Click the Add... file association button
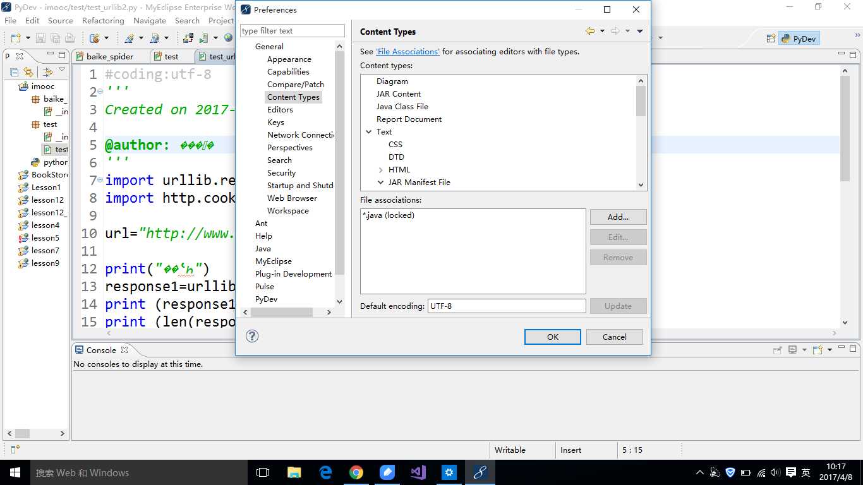 pyautogui.click(x=618, y=217)
